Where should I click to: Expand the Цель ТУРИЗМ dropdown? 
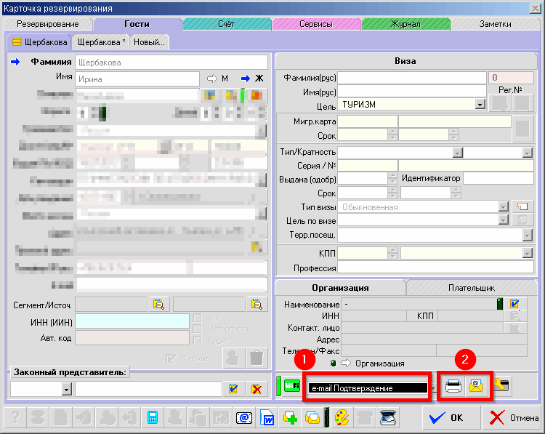pyautogui.click(x=480, y=105)
